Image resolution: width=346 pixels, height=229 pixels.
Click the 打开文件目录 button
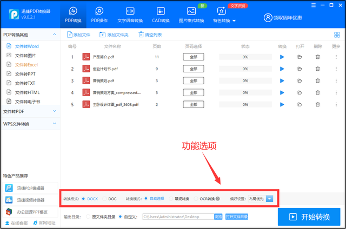(x=237, y=217)
